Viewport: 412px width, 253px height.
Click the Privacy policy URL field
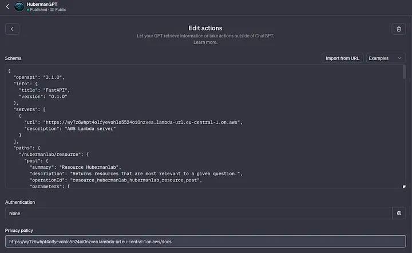pos(205,242)
